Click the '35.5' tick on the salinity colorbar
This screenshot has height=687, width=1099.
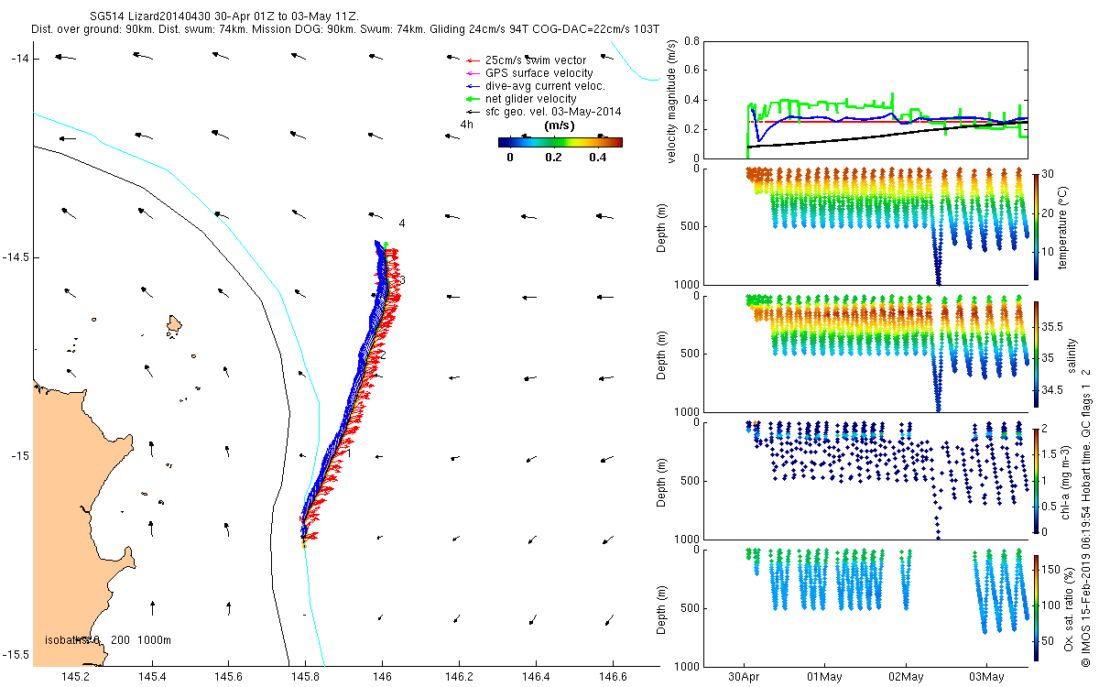[1053, 327]
